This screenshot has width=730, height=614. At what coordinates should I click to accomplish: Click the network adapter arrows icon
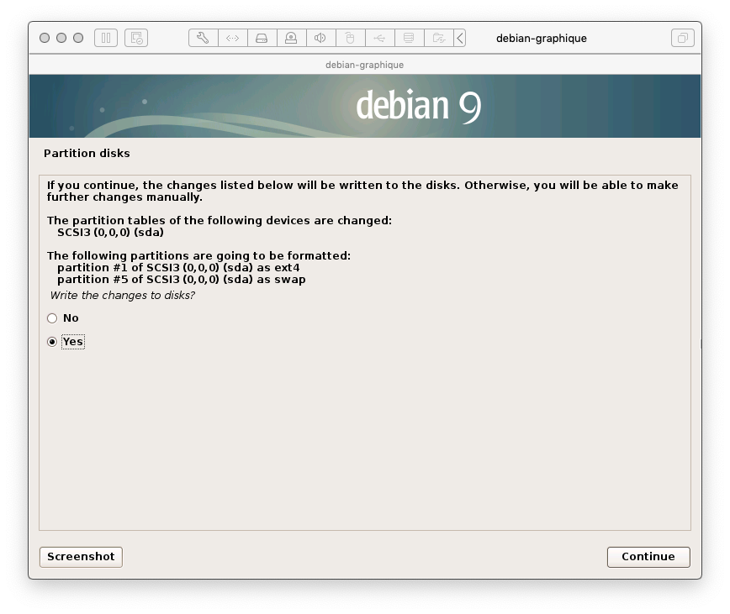232,38
